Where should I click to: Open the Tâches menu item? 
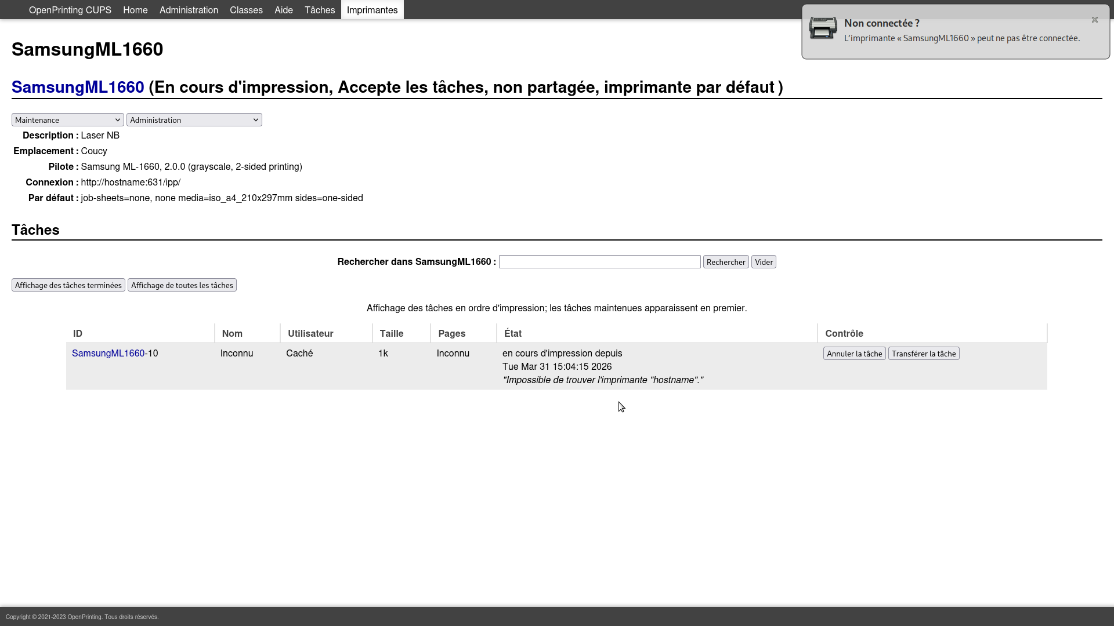pos(320,10)
